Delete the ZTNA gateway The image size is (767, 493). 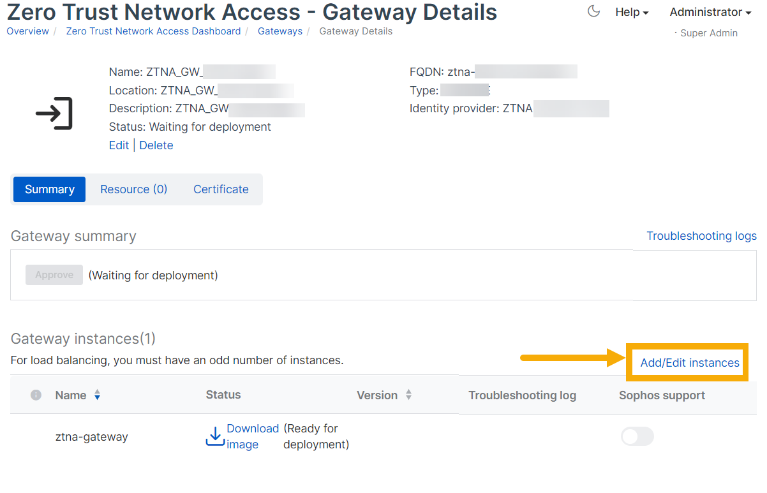click(156, 145)
